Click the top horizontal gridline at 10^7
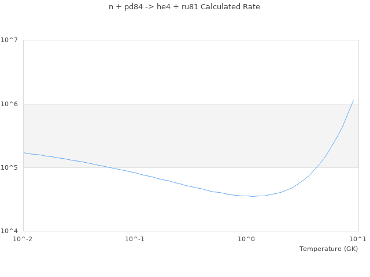This screenshot has width=370, height=277. 191,40
